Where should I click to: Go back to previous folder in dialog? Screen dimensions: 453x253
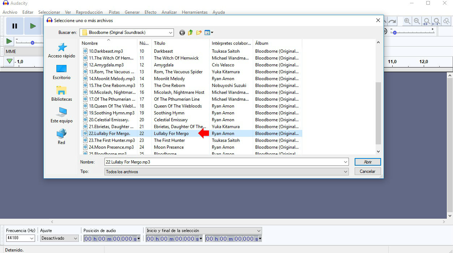[182, 32]
